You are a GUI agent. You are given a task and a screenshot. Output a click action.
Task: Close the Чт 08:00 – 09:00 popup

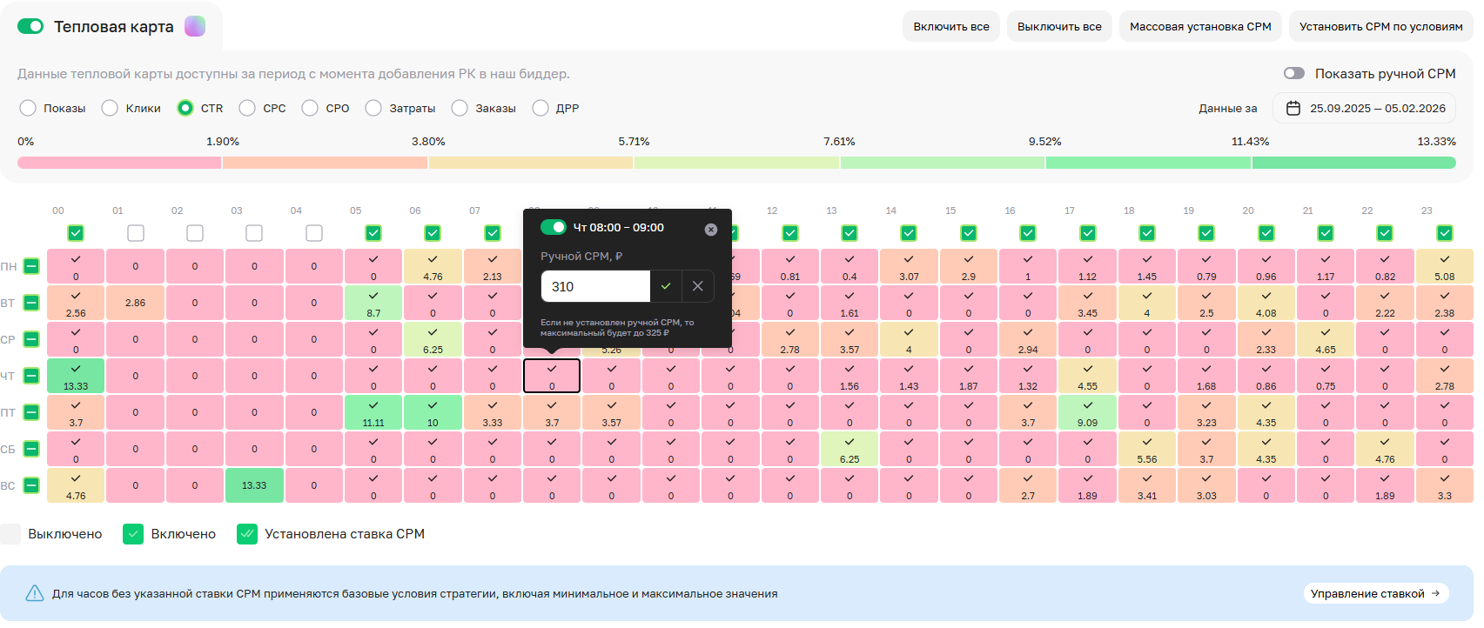711,230
